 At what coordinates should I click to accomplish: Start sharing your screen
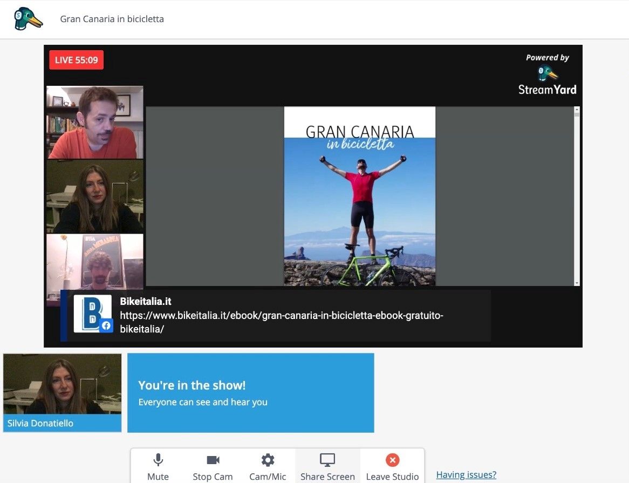(x=327, y=466)
